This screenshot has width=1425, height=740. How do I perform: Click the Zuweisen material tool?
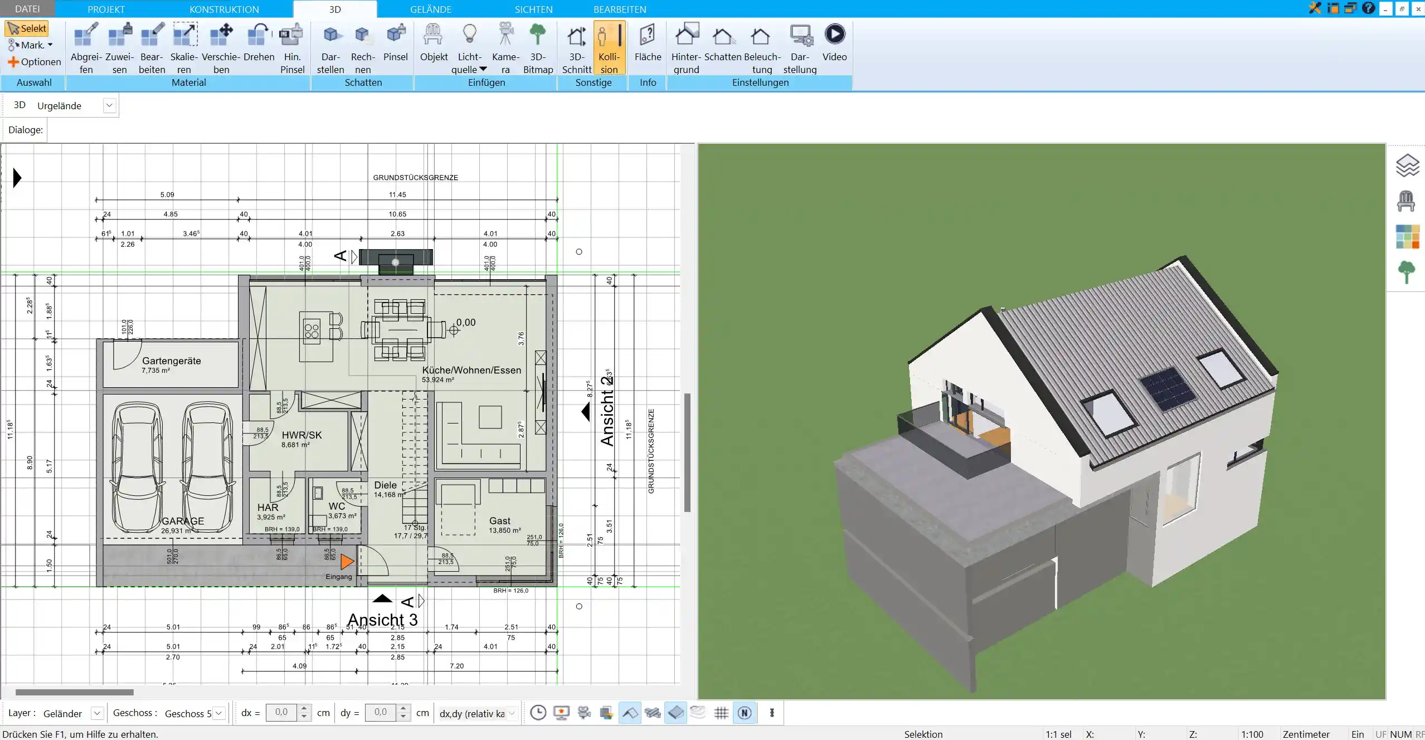click(x=119, y=48)
